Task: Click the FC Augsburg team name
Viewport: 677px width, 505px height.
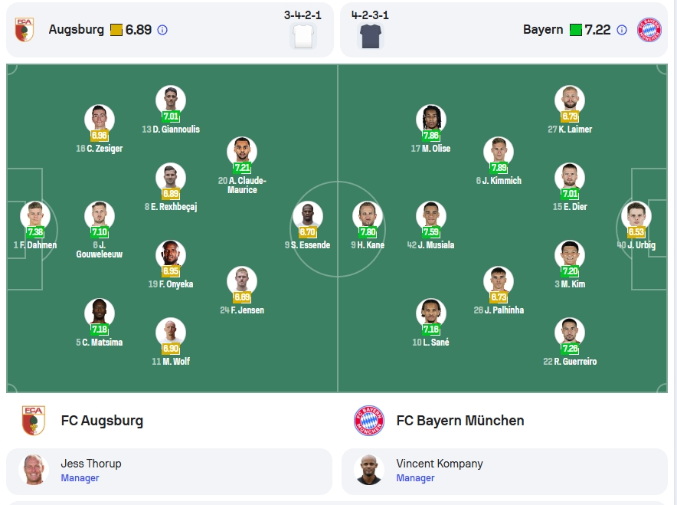Action: (102, 421)
